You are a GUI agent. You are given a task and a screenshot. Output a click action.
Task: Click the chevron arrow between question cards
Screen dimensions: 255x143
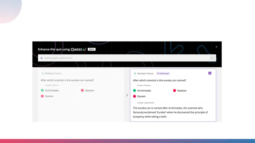pos(127,95)
